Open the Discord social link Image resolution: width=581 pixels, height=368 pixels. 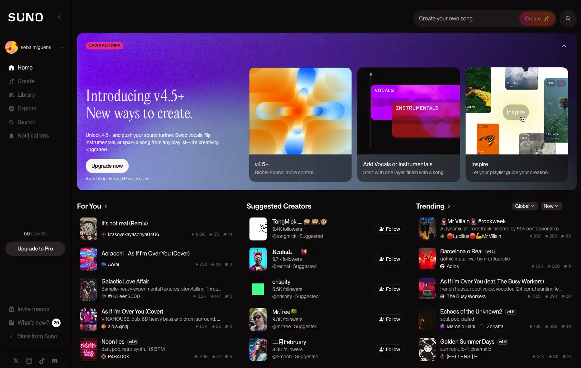(x=55, y=361)
